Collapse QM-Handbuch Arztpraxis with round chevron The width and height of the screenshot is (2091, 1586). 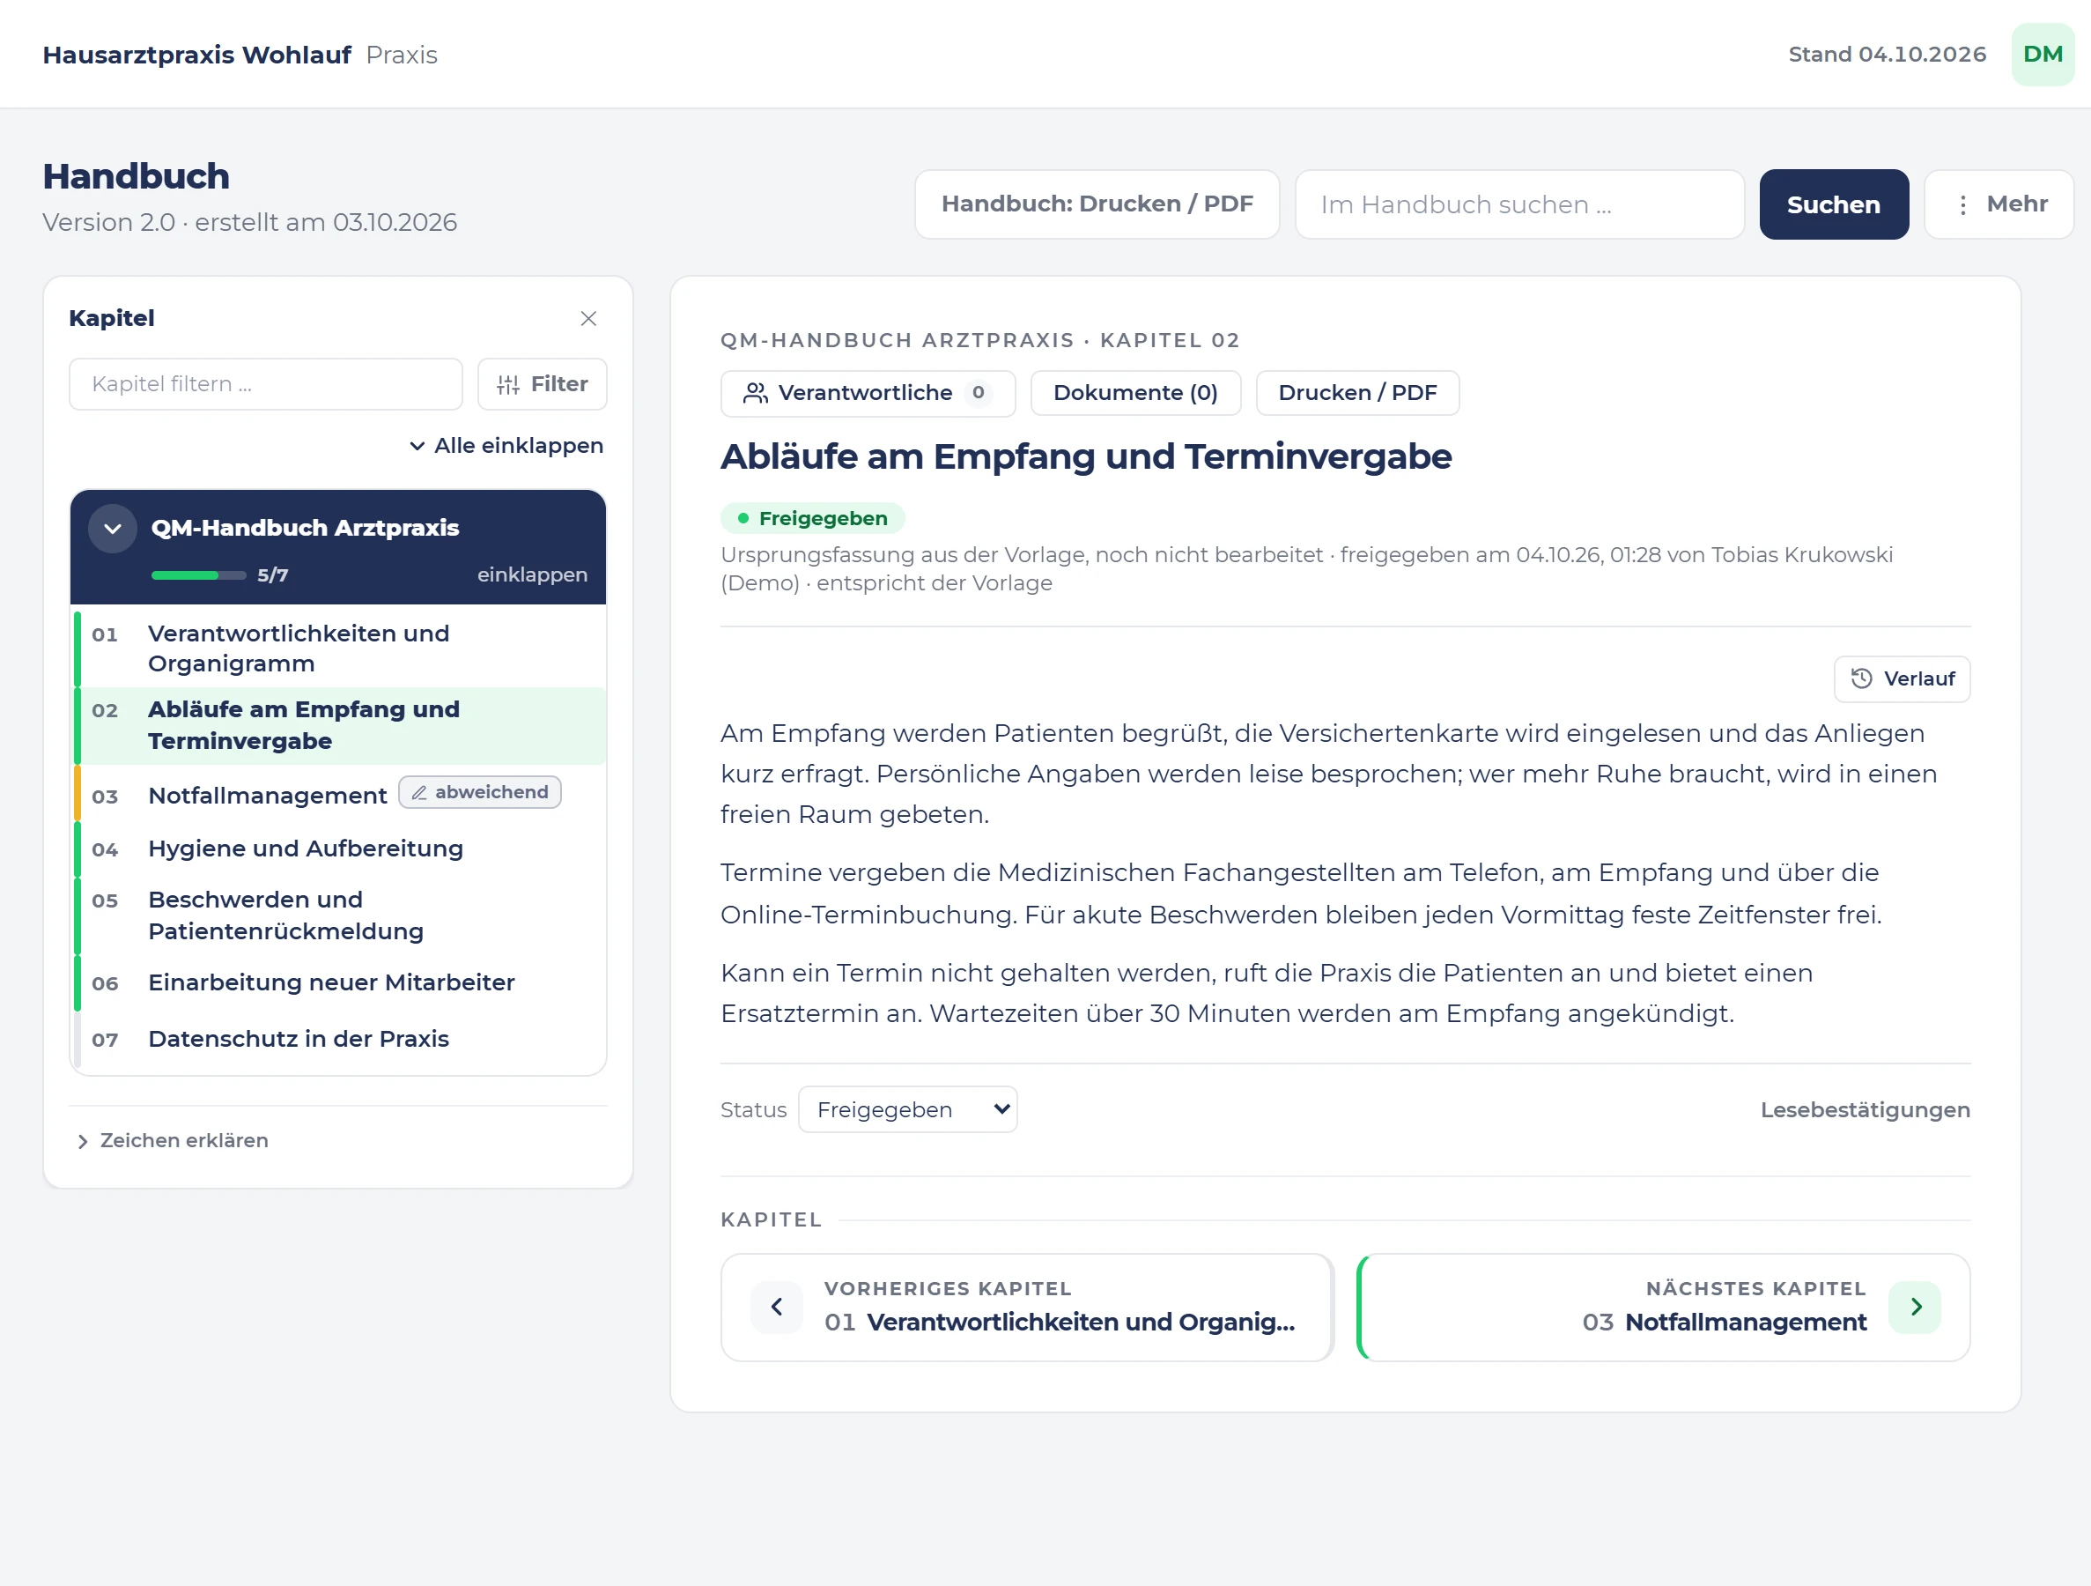[113, 529]
